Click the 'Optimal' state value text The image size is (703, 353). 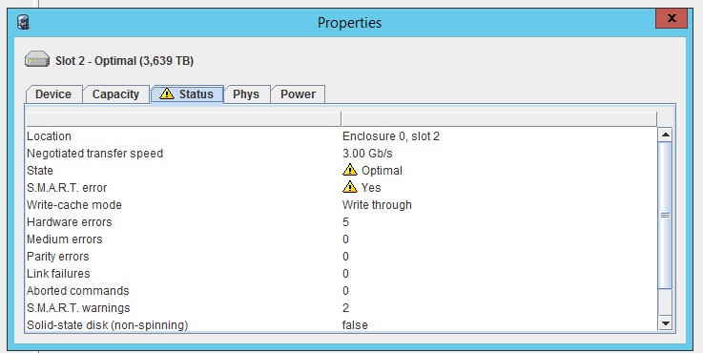382,171
